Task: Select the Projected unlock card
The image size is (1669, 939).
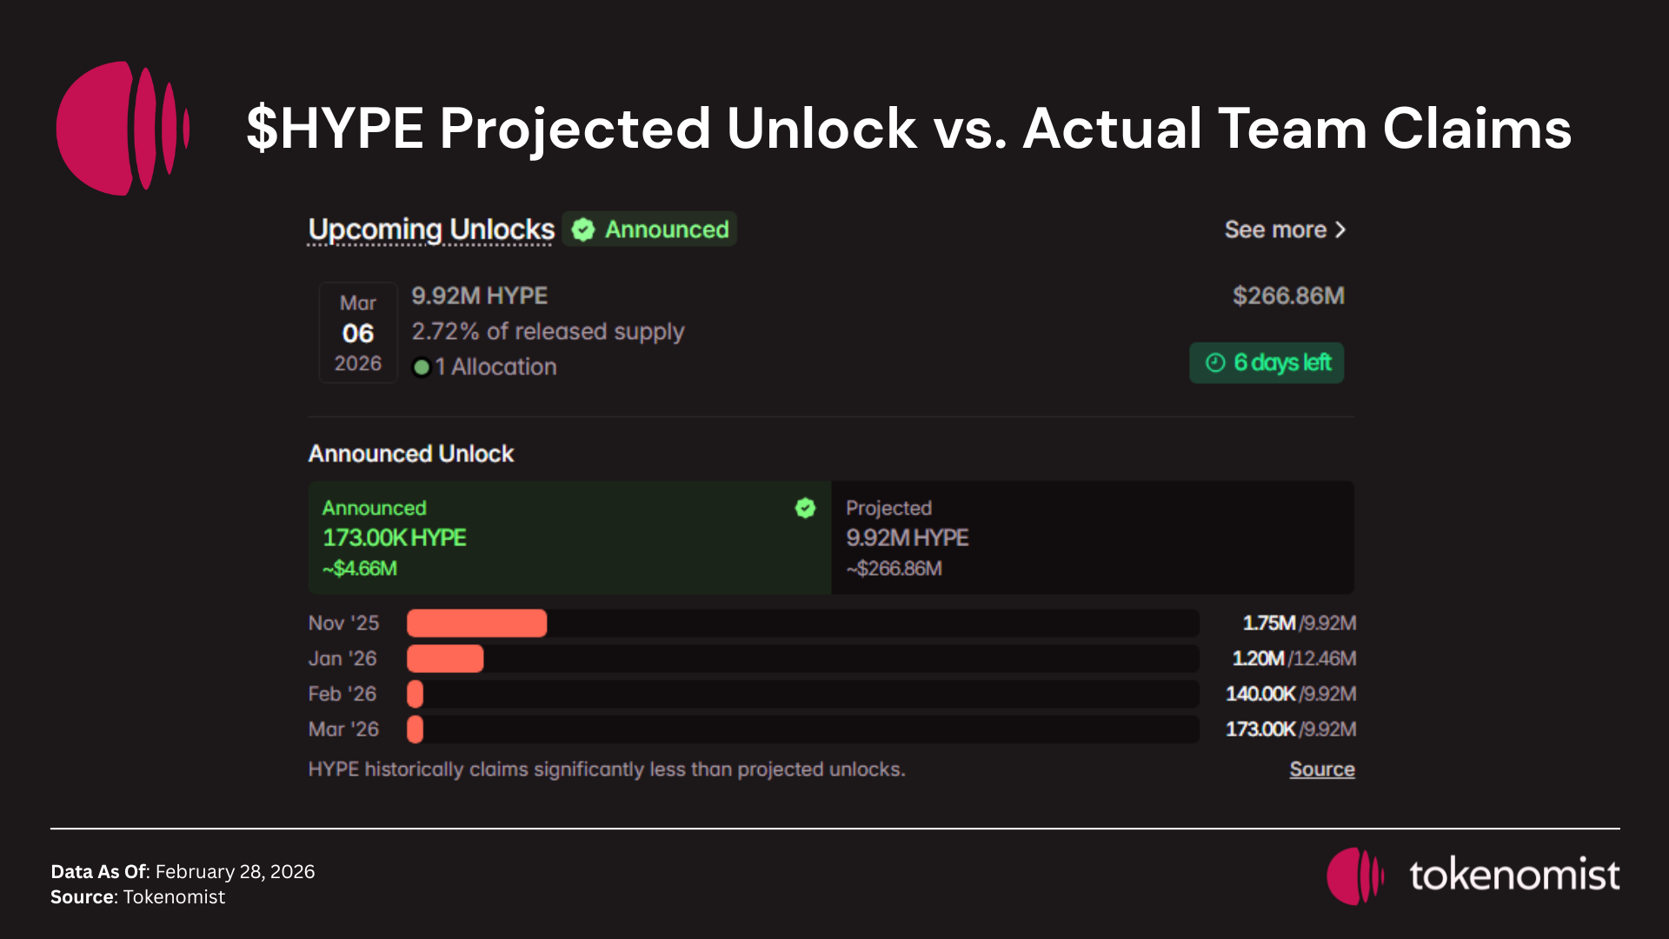Action: point(1092,537)
